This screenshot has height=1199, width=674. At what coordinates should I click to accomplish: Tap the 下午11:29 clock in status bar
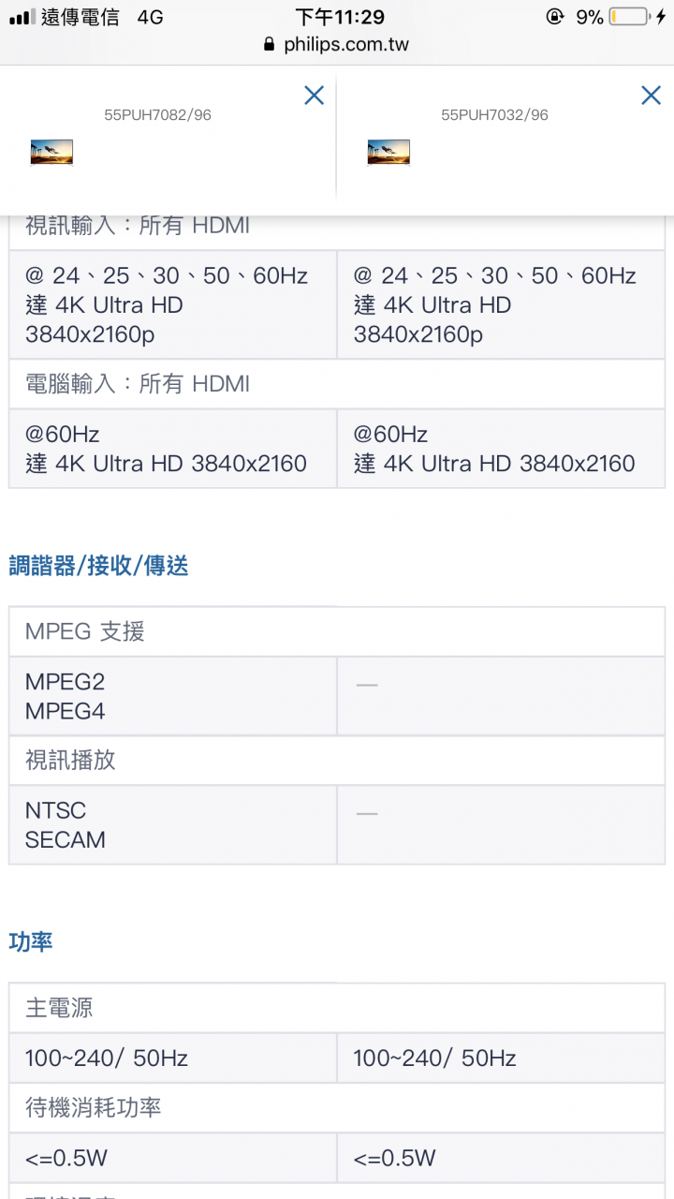tap(340, 17)
